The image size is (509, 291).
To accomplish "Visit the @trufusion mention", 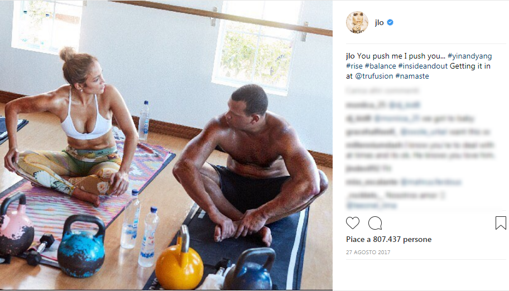I will (x=374, y=76).
